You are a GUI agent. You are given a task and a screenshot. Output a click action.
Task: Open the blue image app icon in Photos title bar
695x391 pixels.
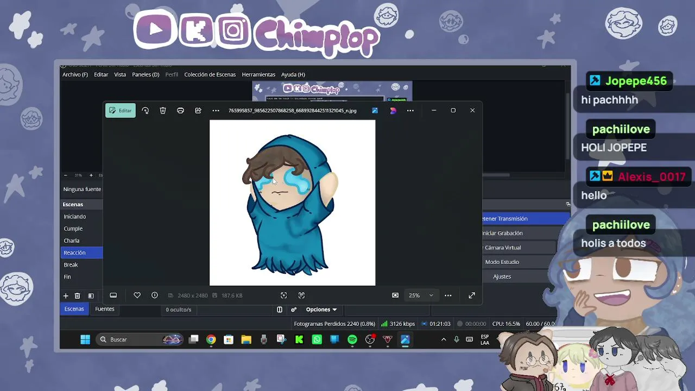coord(375,110)
